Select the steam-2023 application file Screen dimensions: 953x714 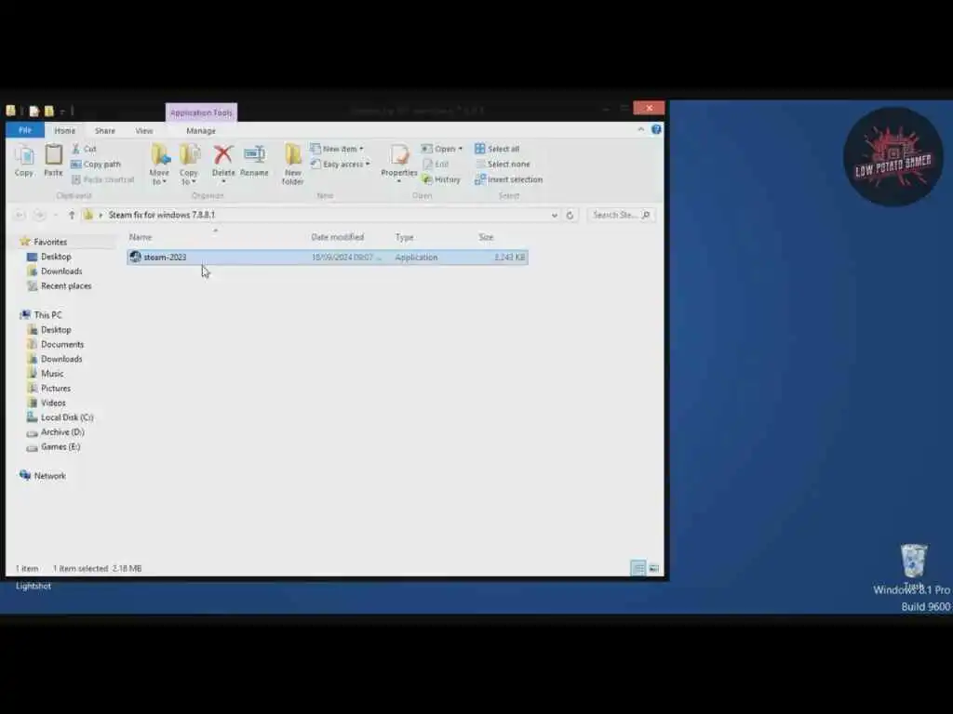pyautogui.click(x=327, y=258)
